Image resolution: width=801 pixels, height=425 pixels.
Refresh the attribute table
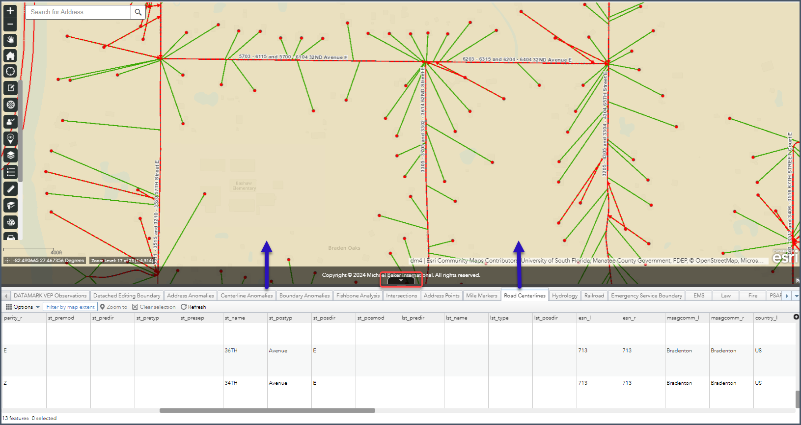[193, 307]
